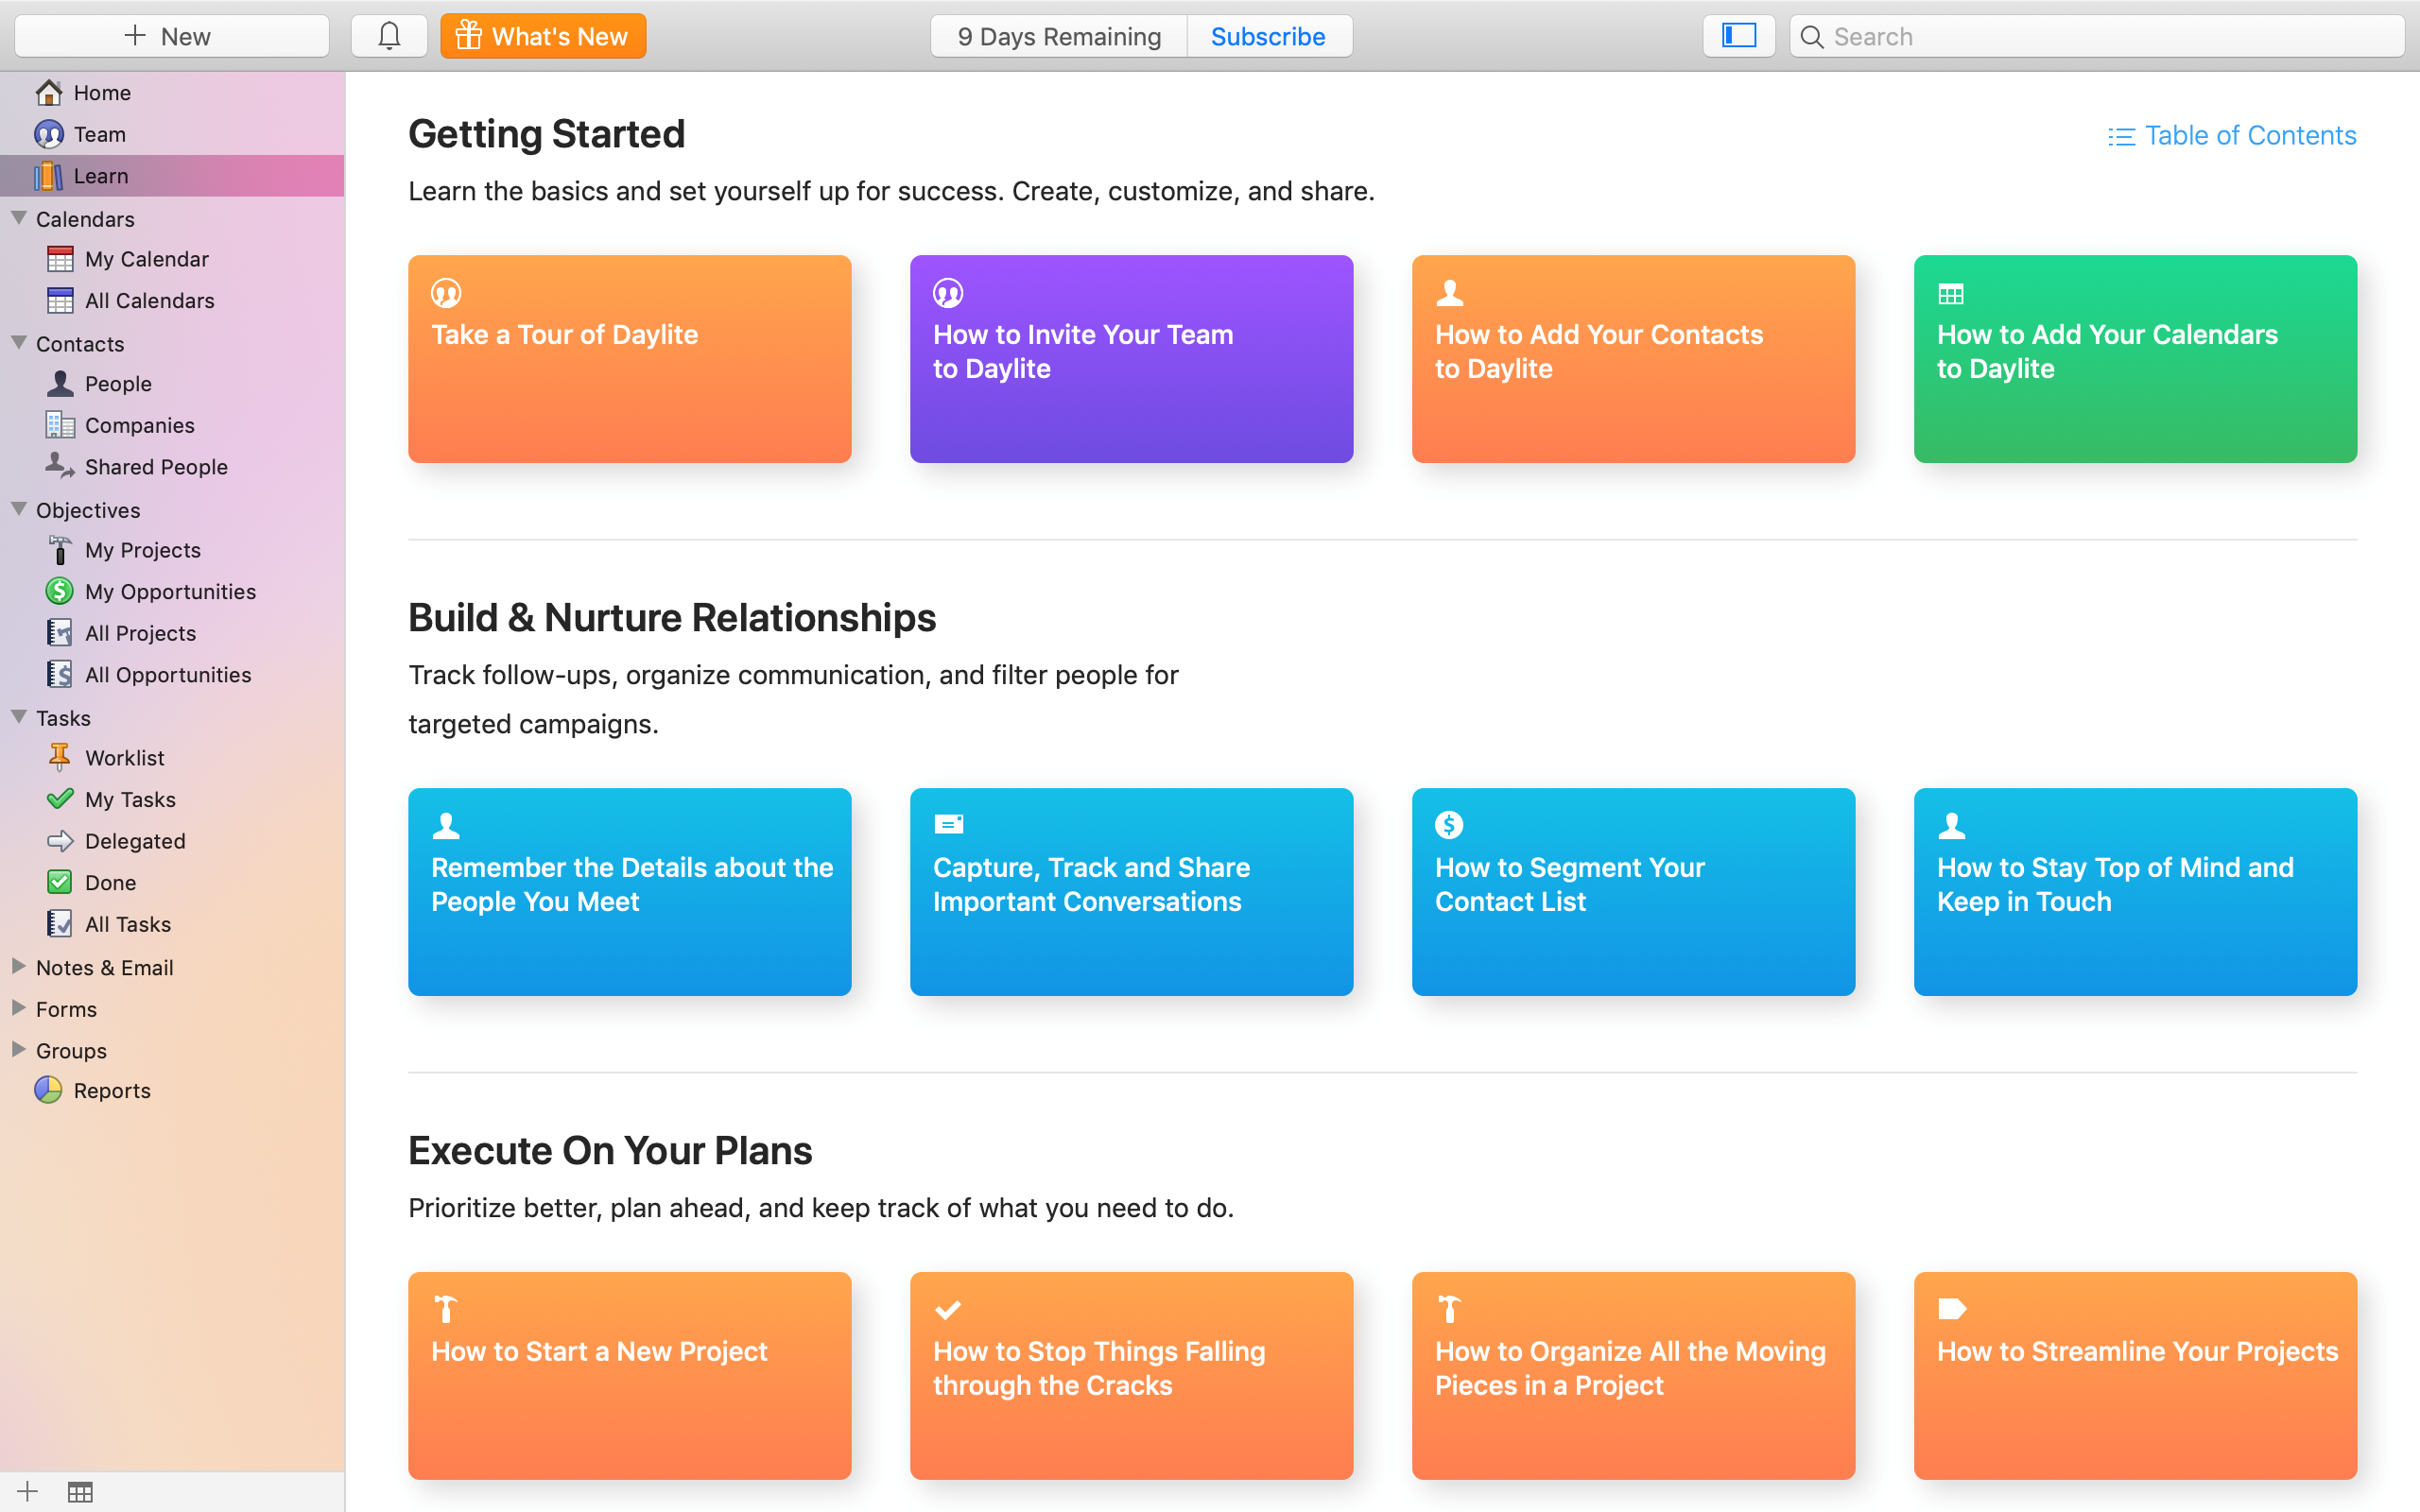Open How to Add Your Contacts card
The height and width of the screenshot is (1512, 2420).
(x=1634, y=359)
